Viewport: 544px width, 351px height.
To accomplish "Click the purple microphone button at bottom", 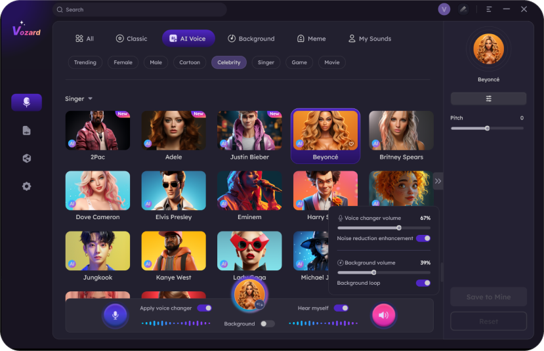I will (x=115, y=316).
